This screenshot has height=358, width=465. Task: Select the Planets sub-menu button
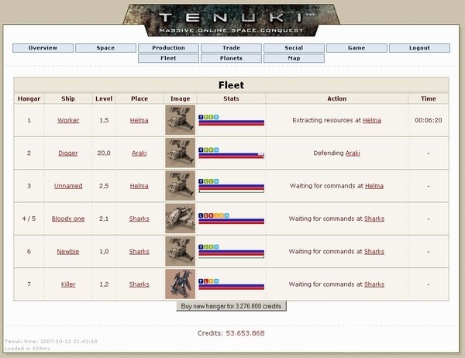point(231,58)
